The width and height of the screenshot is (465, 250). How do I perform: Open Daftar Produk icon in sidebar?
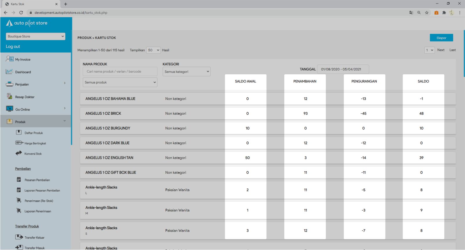click(19, 132)
